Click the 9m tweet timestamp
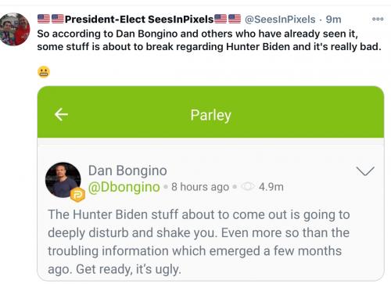This screenshot has height=284, width=391. pos(333,20)
